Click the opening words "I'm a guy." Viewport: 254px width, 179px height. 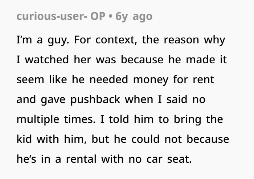[x=43, y=41]
